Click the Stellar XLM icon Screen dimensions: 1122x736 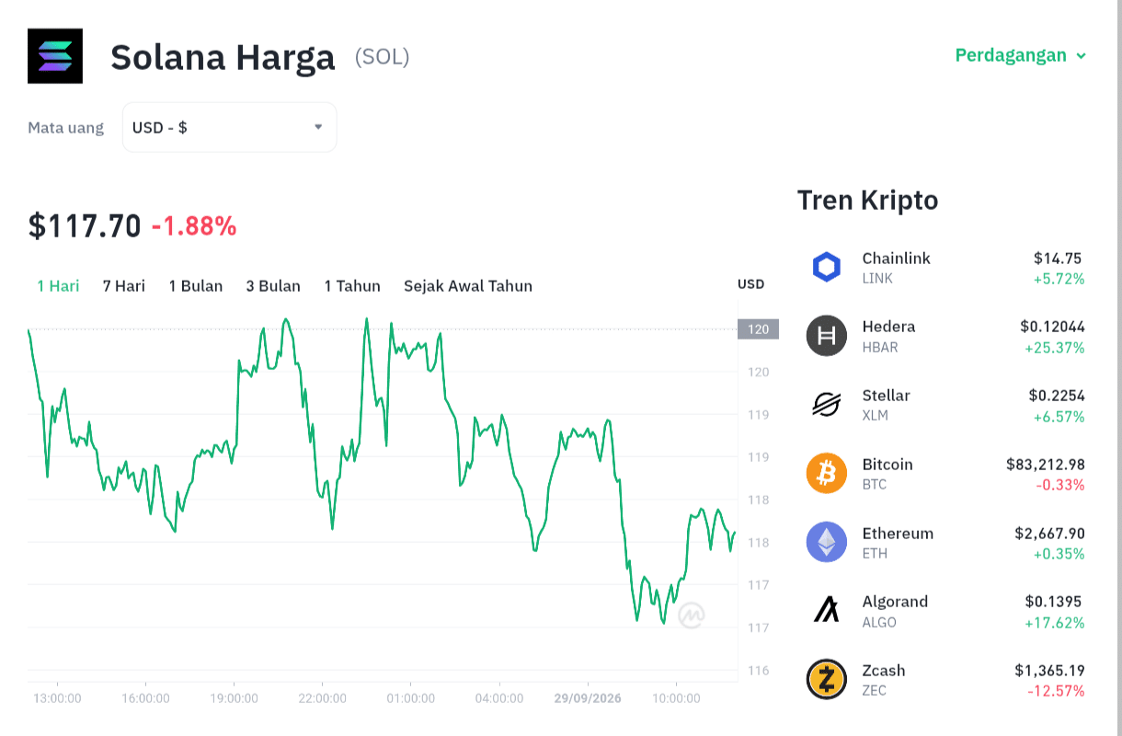point(826,405)
